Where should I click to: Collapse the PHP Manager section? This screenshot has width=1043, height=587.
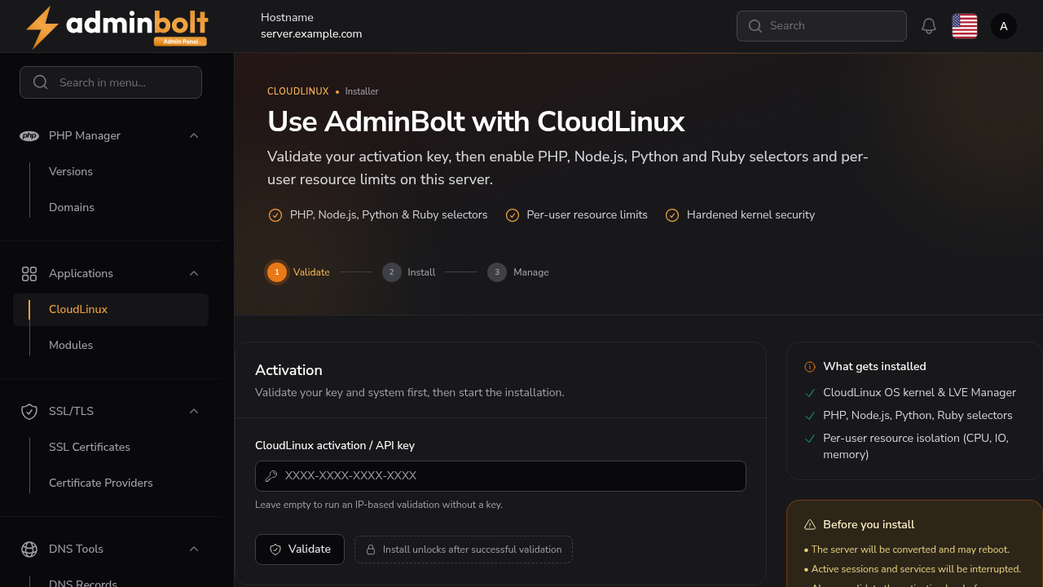194,136
